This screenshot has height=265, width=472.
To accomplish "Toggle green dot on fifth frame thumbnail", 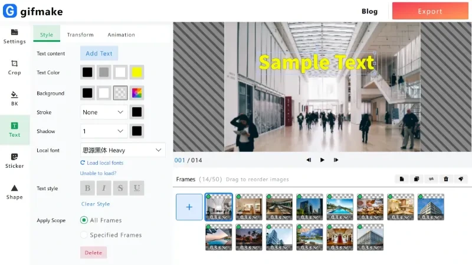I will pyautogui.click(x=329, y=197).
